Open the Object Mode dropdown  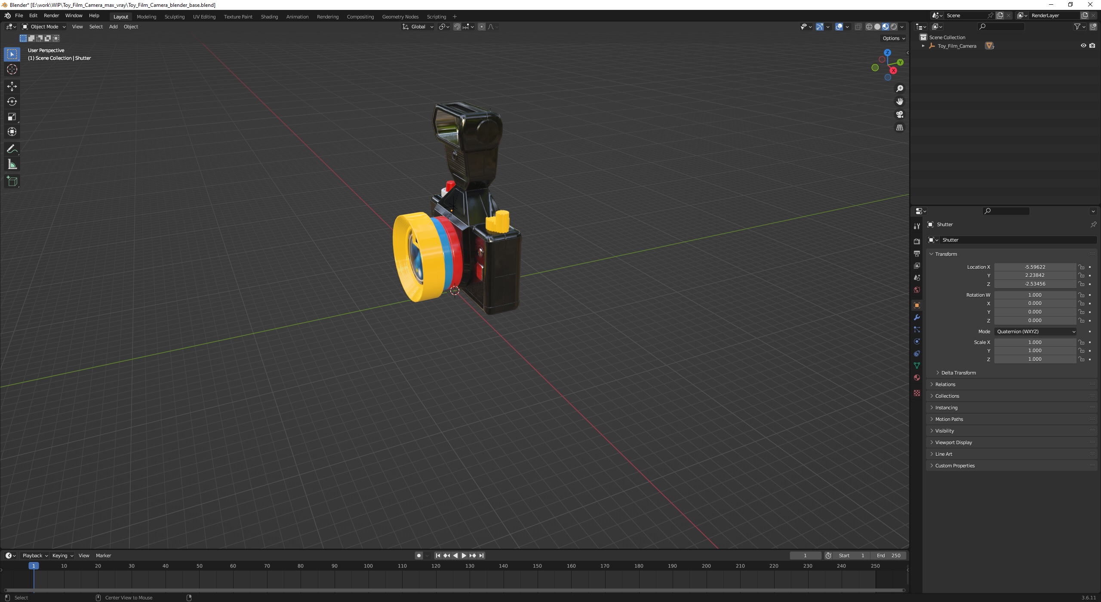point(44,27)
